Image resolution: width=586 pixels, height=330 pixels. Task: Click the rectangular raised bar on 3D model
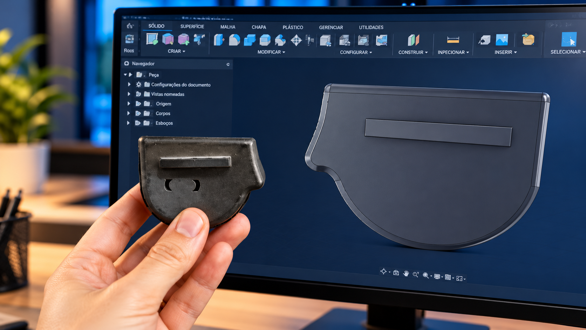[x=438, y=132]
